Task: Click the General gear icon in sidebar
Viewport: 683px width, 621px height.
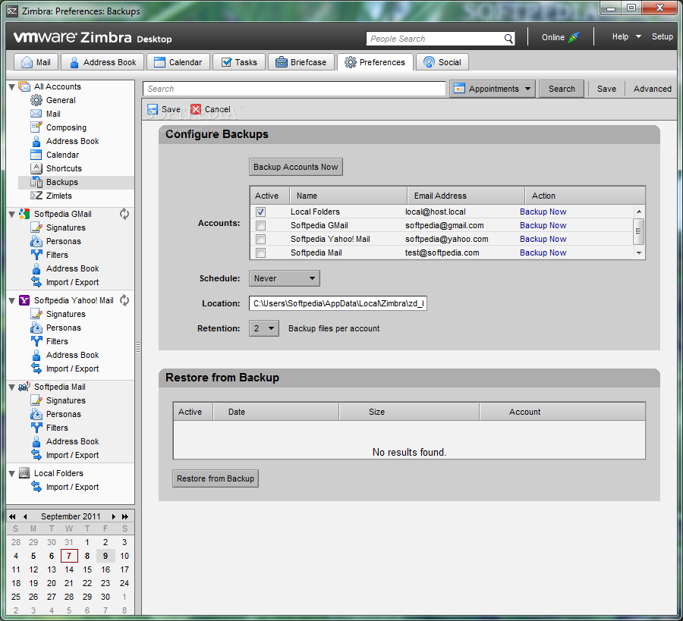Action: pyautogui.click(x=36, y=100)
